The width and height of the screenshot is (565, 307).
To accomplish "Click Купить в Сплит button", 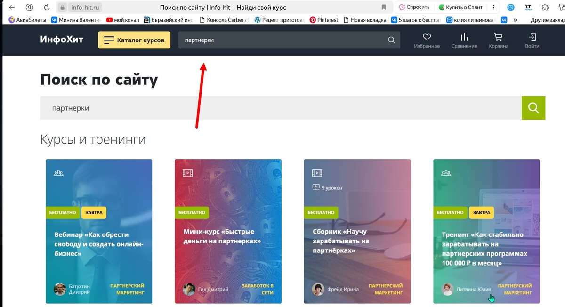I will pos(460,8).
